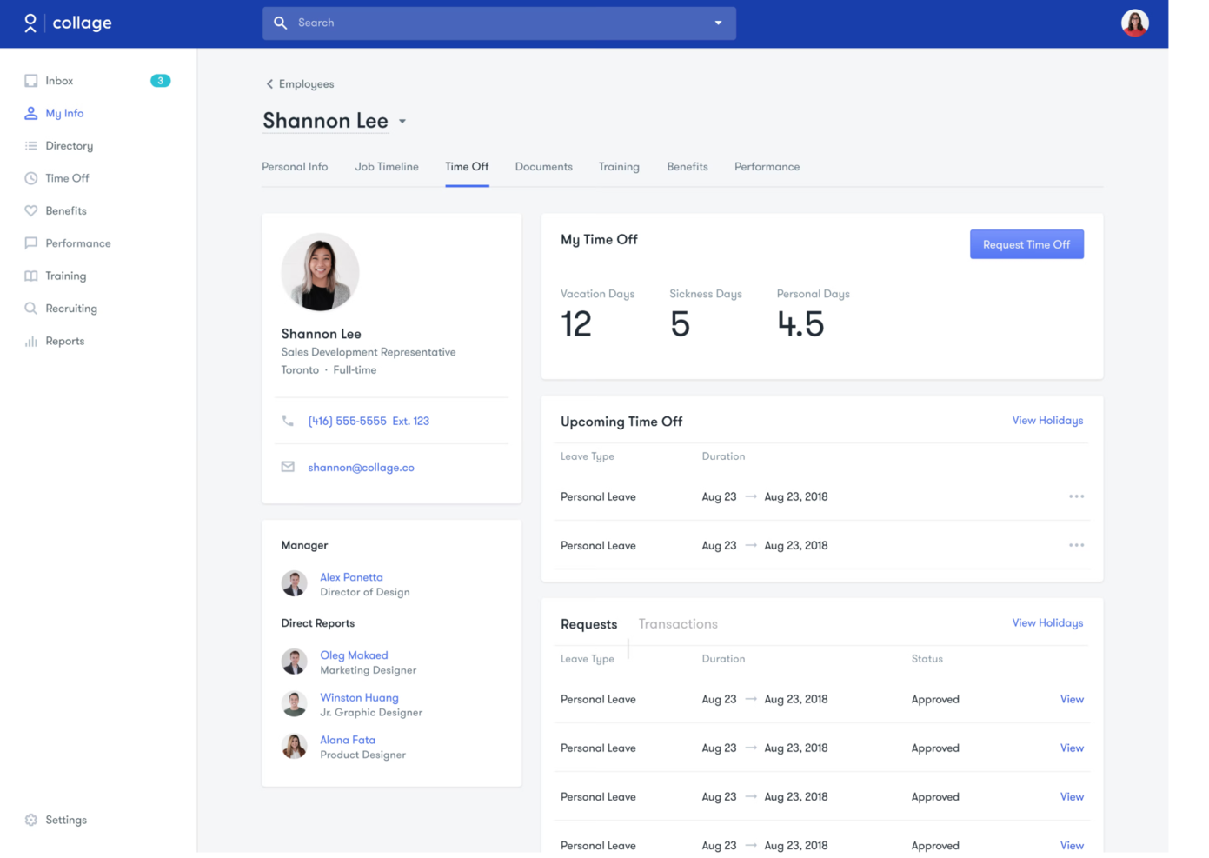Open options menu for second upcoming leave
1209x858 pixels.
tap(1076, 545)
